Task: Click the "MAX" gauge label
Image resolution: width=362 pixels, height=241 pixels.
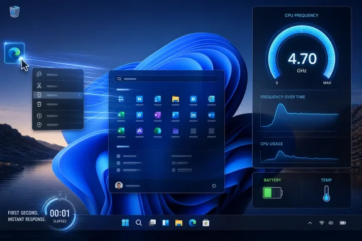Action: 327,83
